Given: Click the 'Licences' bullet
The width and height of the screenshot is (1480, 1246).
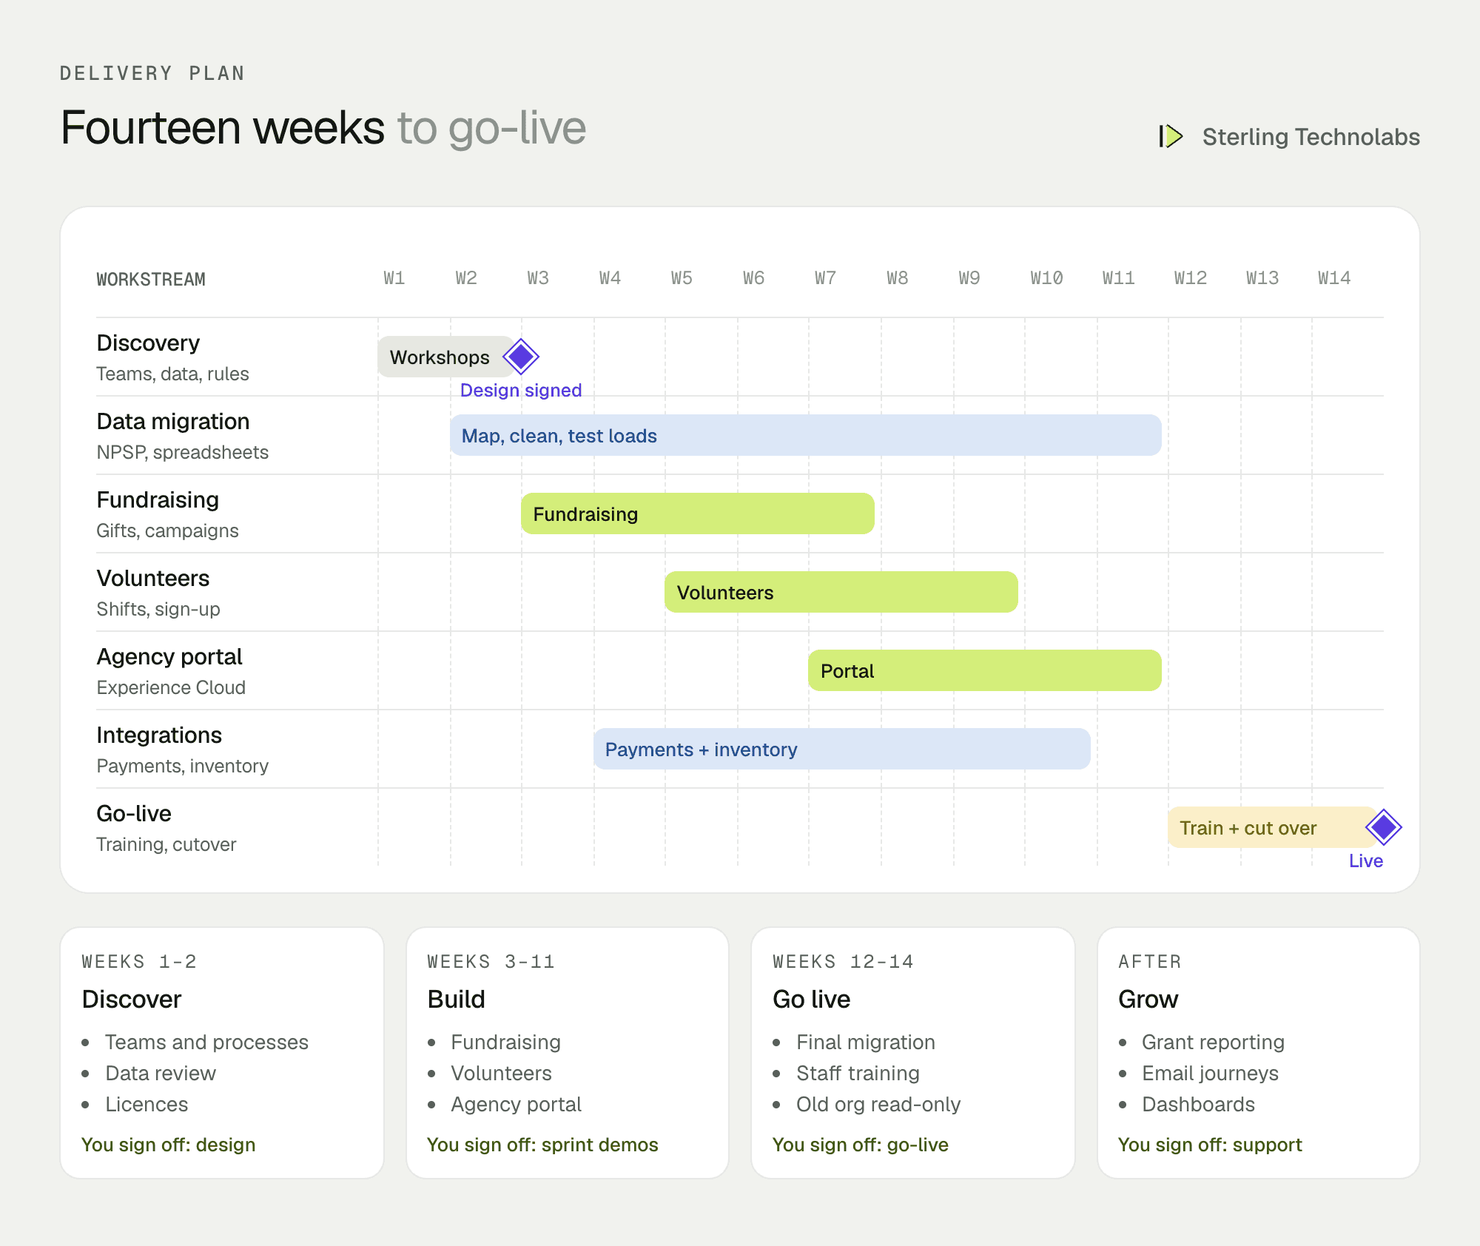Looking at the screenshot, I should (x=147, y=1104).
